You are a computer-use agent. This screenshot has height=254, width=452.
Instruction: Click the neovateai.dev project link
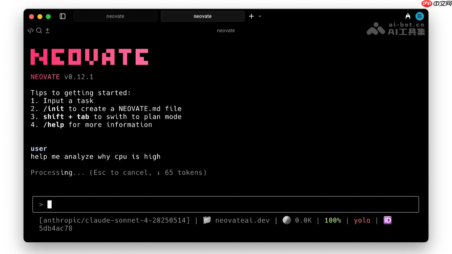(243, 220)
